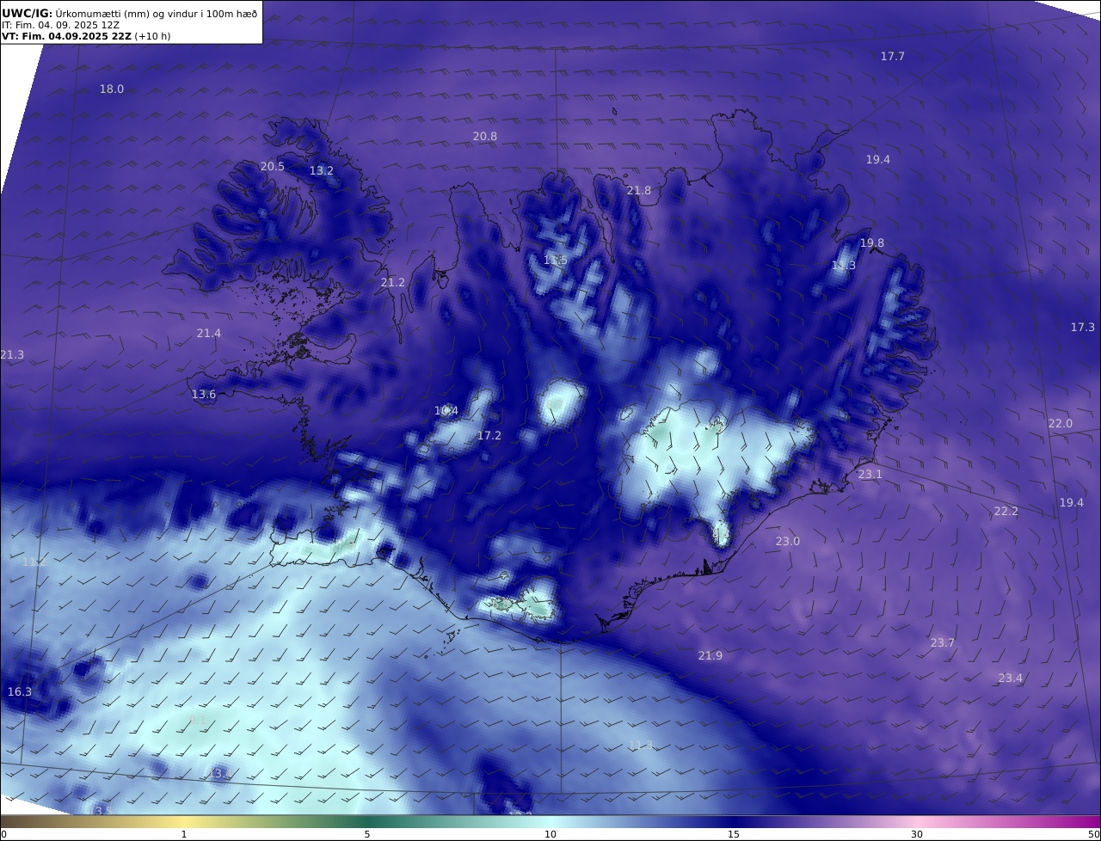The width and height of the screenshot is (1101, 841).
Task: Click the 23.0 value label
Action: [788, 541]
